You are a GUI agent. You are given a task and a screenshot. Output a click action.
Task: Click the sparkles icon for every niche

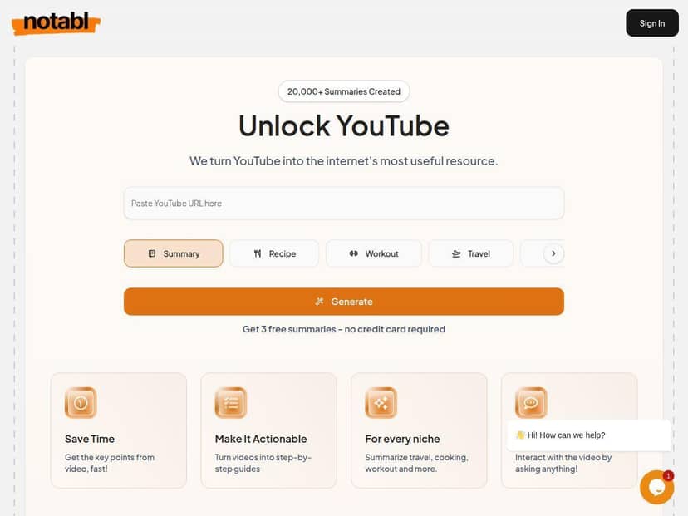381,403
